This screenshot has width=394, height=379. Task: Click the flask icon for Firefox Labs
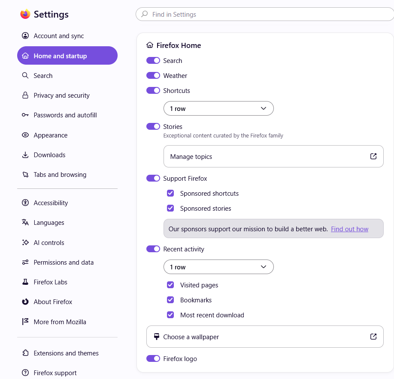pos(25,282)
